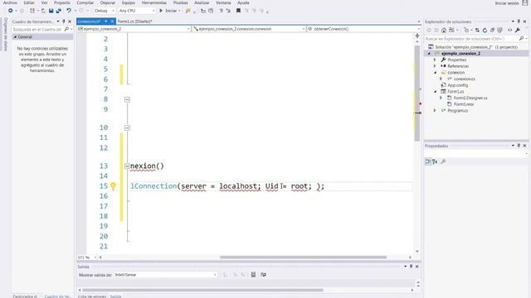Switch to Lista de errores tab
This screenshot has width=531, height=298.
point(92,296)
